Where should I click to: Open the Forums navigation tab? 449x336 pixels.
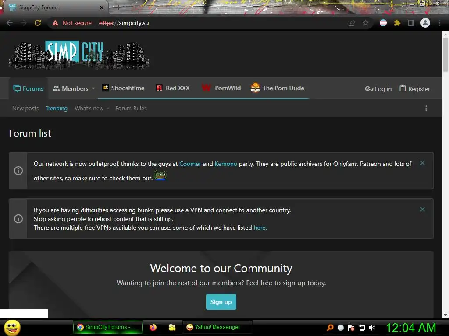[29, 88]
